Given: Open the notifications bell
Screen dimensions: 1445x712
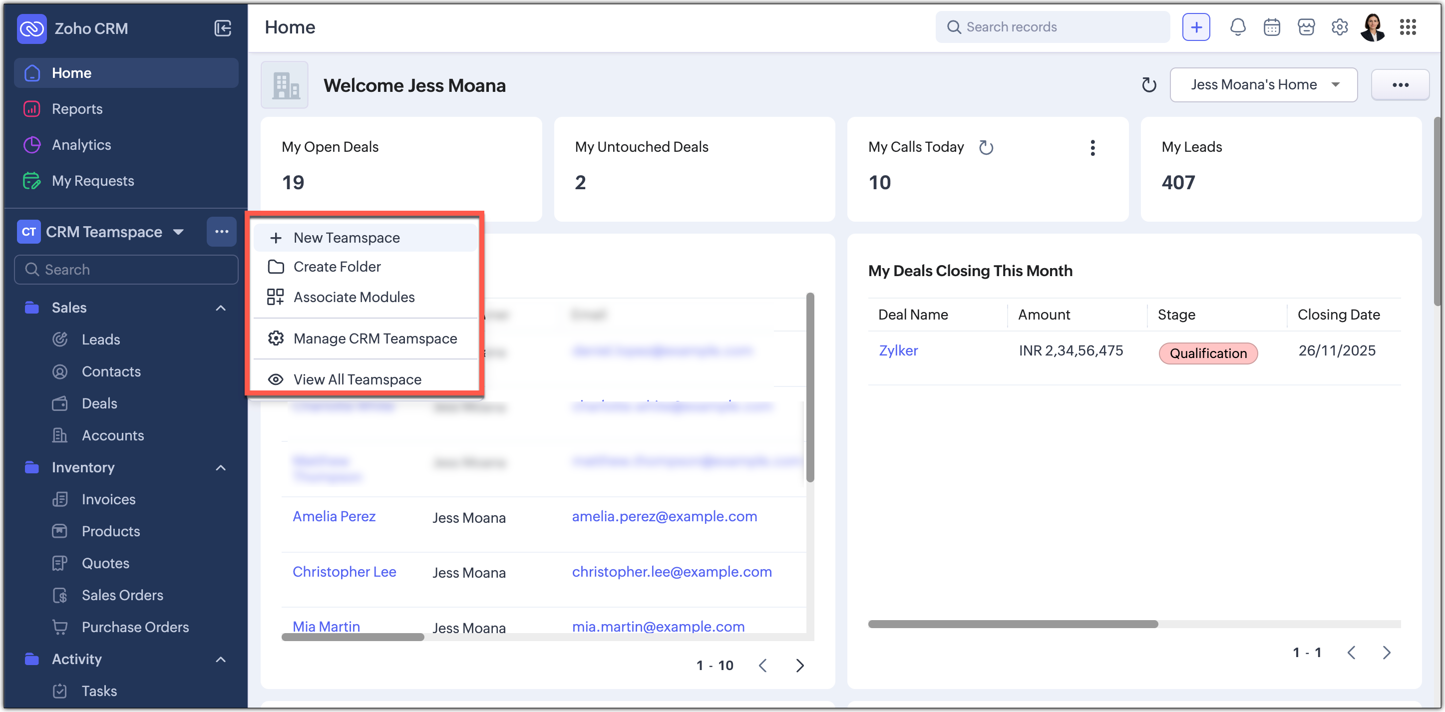Looking at the screenshot, I should click(1237, 27).
